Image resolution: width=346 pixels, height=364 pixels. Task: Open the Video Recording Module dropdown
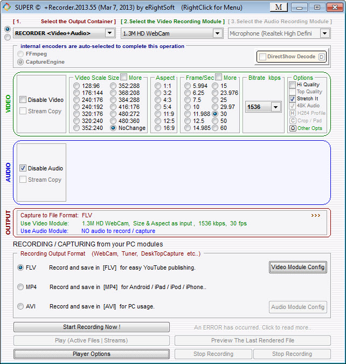coord(217,33)
